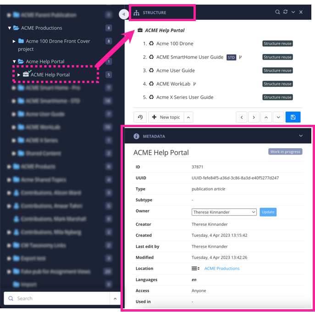
Task: Move topic up with up arrow button
Action: (x=266, y=117)
